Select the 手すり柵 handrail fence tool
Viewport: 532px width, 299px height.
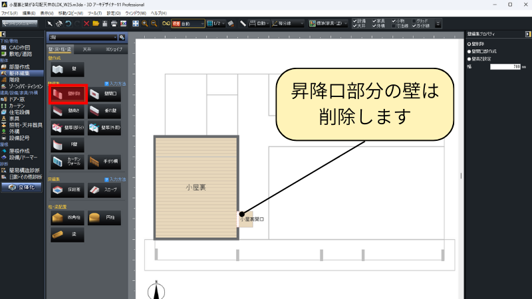[104, 161]
